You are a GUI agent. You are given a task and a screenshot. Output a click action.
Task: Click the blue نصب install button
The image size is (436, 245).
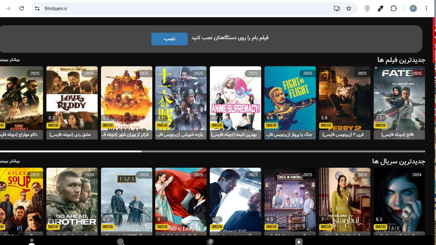point(169,39)
